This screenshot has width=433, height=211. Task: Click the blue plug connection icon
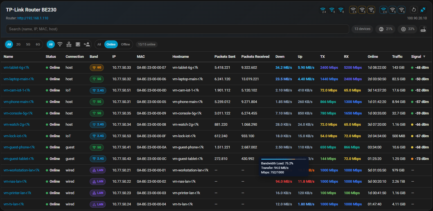423,10
